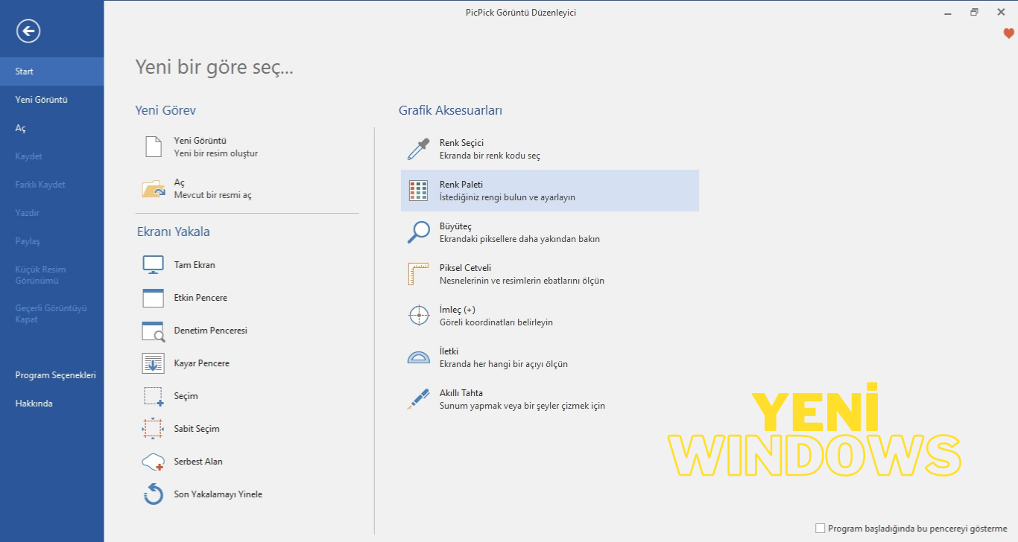
Task: Click Geçerli Görüntüyü Kapat in the sidebar
Action: (52, 313)
